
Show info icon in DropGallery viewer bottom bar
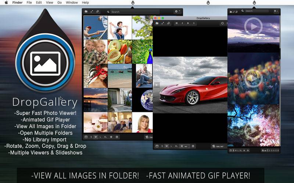[193, 146]
